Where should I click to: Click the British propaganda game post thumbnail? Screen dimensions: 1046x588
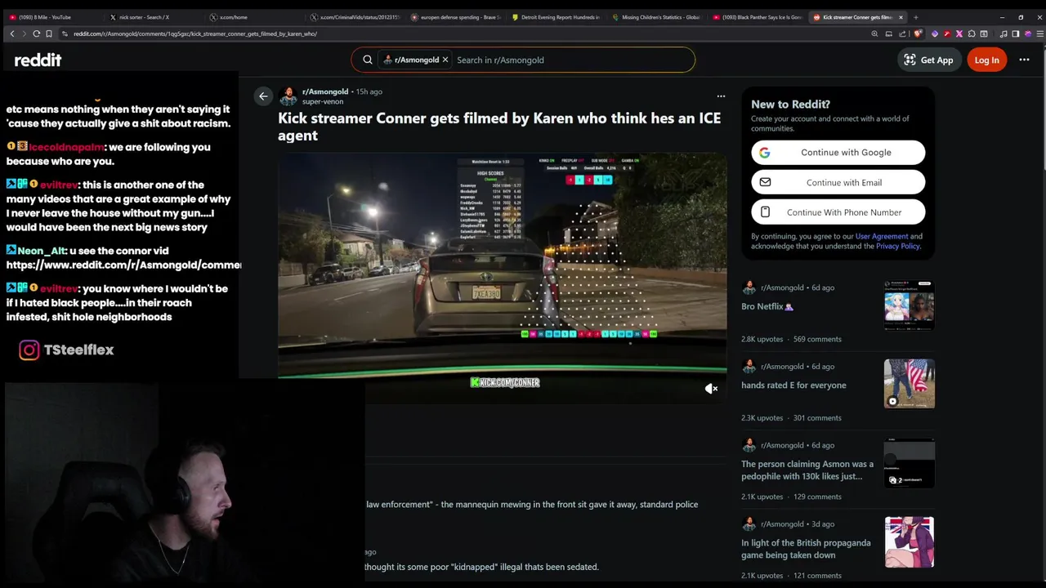coord(909,541)
